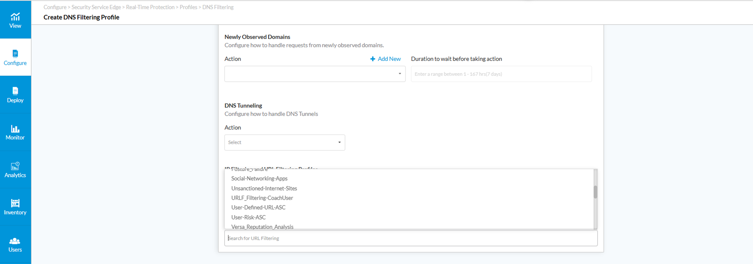Select the Configure icon in sidebar
The height and width of the screenshot is (264, 753).
pyautogui.click(x=15, y=54)
